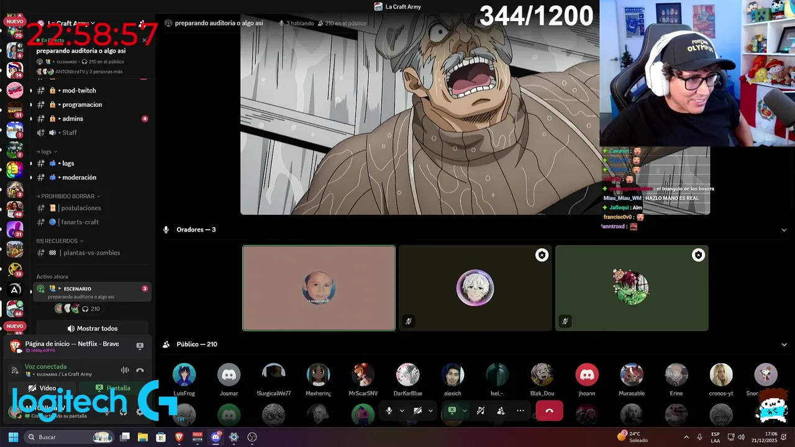Open the ESCENARIO stage under Activo ahora
Screen dimensions: 795x447
coord(92,292)
